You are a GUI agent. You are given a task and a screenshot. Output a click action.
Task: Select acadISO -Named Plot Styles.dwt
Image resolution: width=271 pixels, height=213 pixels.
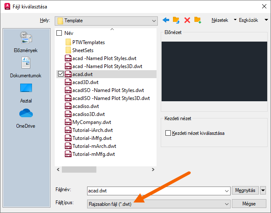[108, 90]
